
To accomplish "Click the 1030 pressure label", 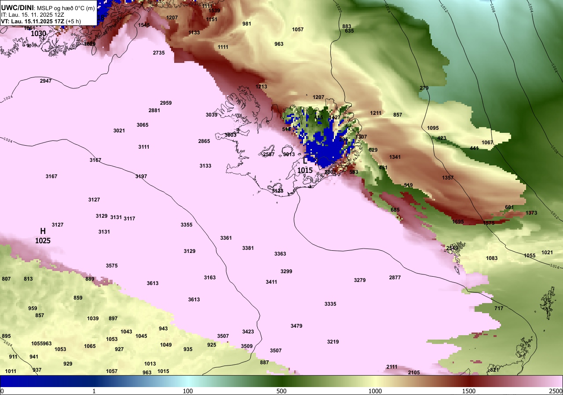I will tap(39, 33).
